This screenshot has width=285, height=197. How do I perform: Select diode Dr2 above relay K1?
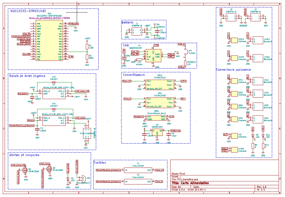54,82
